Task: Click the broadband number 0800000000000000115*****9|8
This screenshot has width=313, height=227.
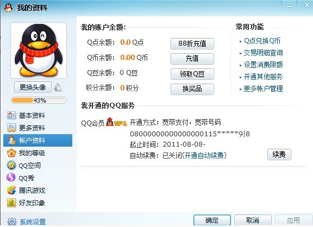Action: (x=190, y=134)
